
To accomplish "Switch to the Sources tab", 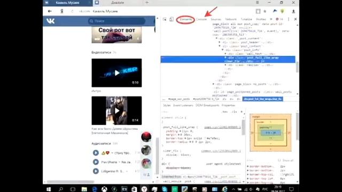I will (x=216, y=19).
